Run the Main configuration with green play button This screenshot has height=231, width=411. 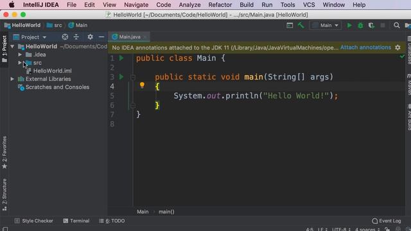coord(349,26)
